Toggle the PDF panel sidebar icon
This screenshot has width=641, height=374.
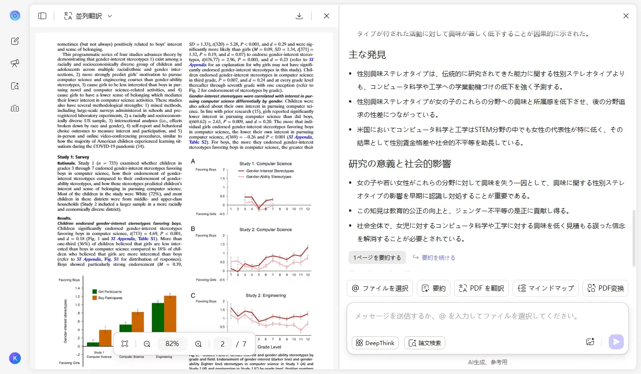tap(42, 15)
